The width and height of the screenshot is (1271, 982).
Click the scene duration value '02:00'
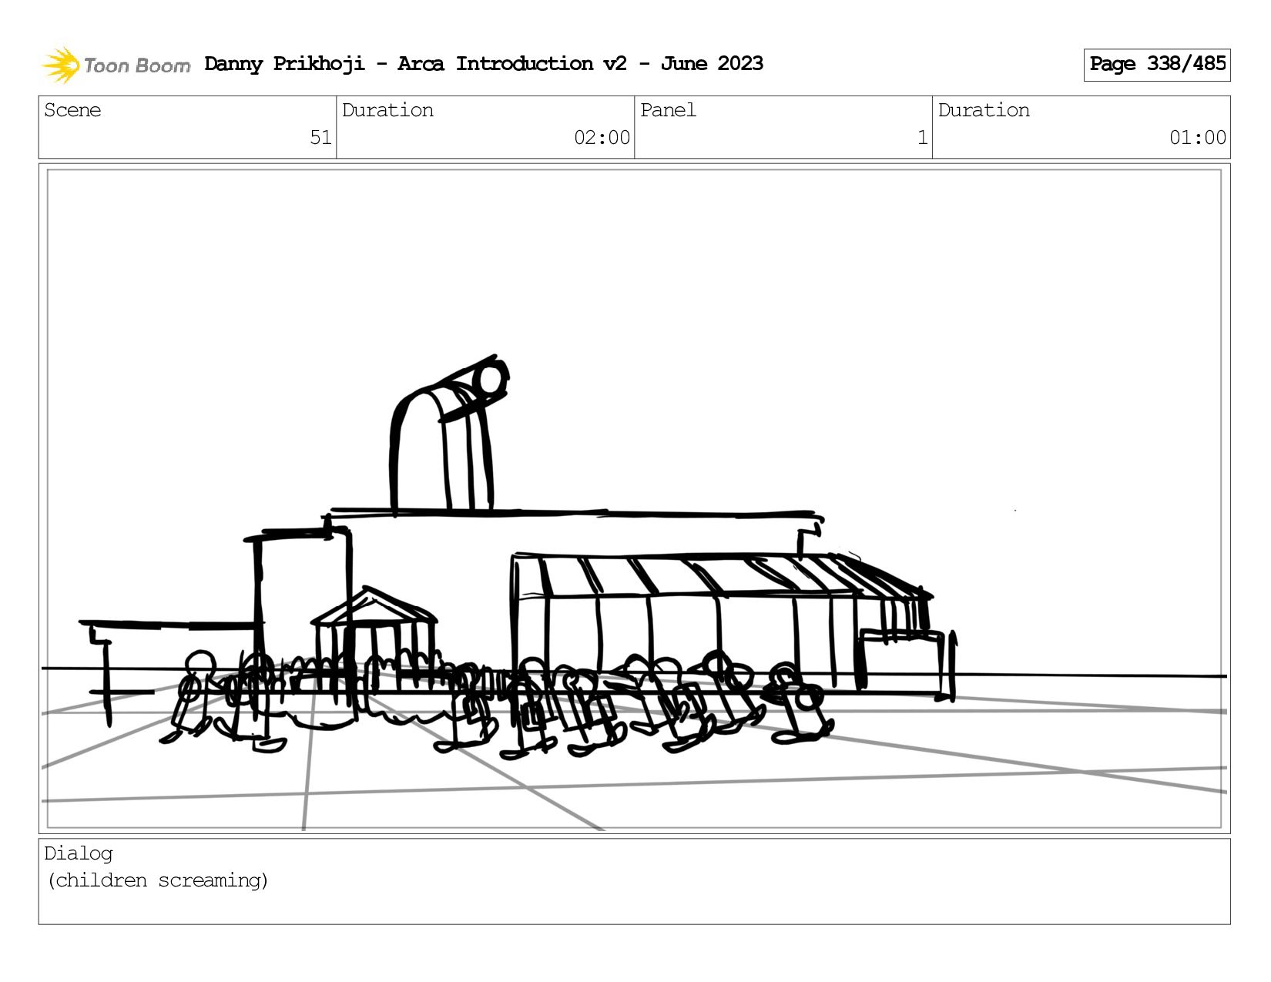point(602,138)
